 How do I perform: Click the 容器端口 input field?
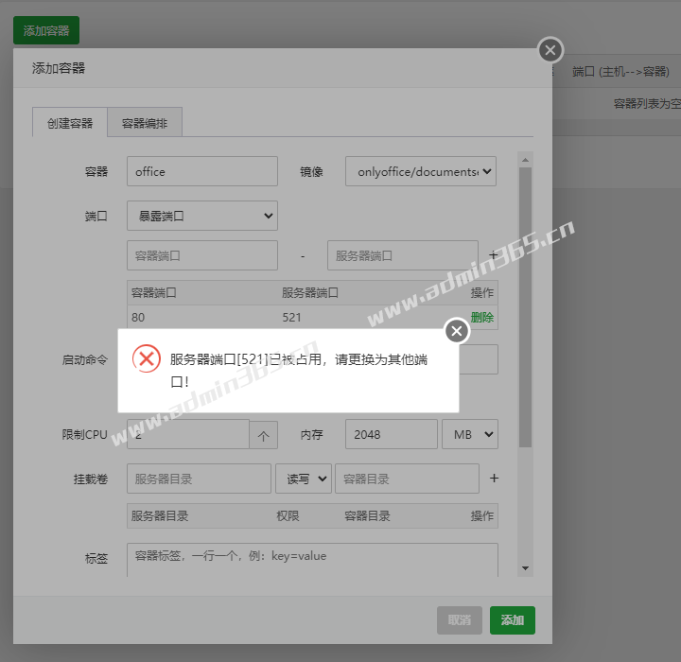pos(202,255)
